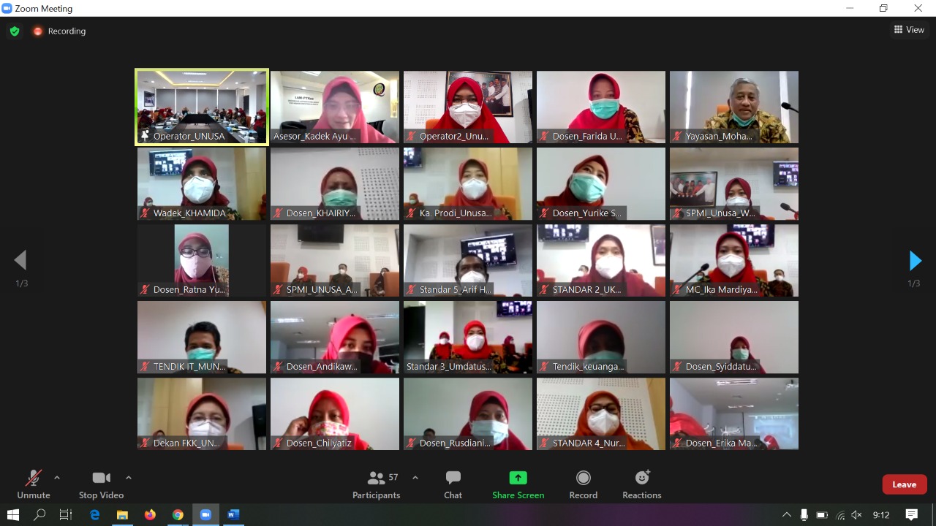Image resolution: width=936 pixels, height=526 pixels.
Task: Click the Record icon
Action: [583, 478]
